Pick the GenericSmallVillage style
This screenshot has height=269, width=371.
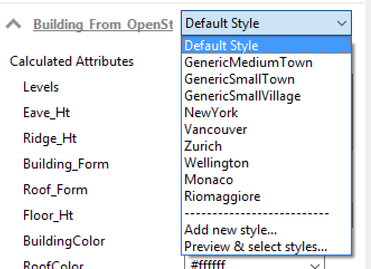tap(242, 96)
